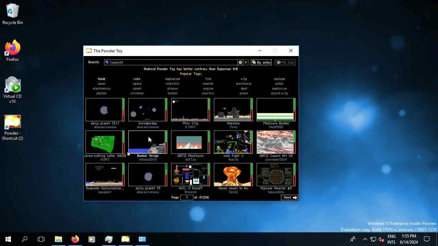Clear the search box with the X icon
Image resolution: width=438 pixels, height=246 pixels.
click(240, 62)
